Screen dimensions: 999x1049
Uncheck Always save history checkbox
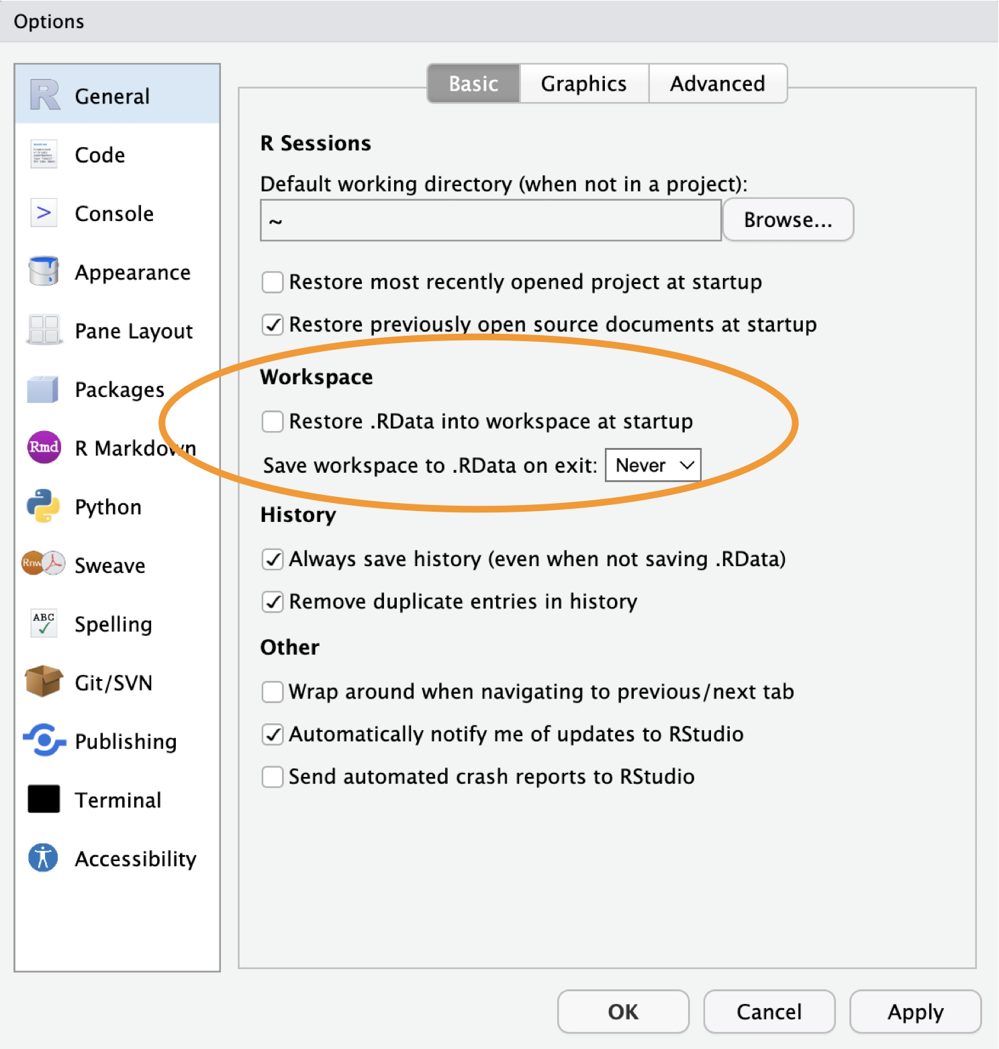[273, 559]
